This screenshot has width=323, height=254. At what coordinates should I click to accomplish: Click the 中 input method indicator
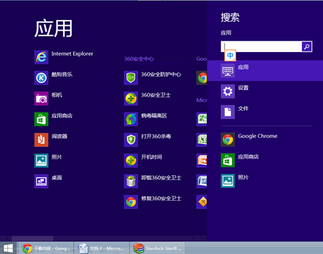tap(230, 55)
